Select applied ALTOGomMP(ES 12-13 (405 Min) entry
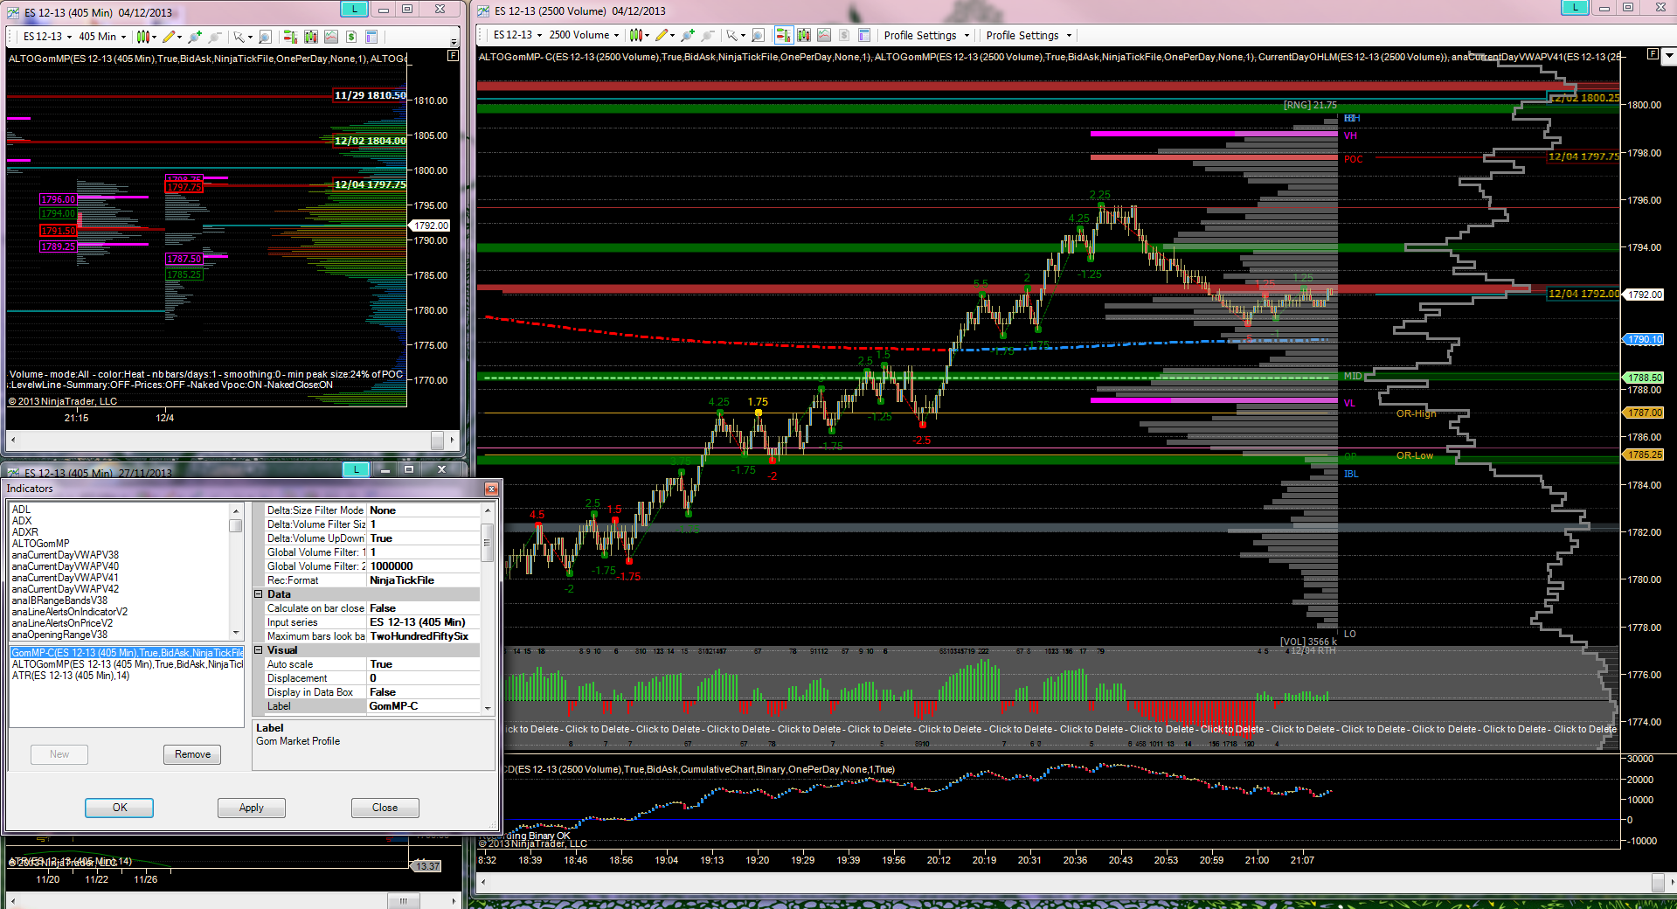The height and width of the screenshot is (909, 1677). click(x=127, y=664)
